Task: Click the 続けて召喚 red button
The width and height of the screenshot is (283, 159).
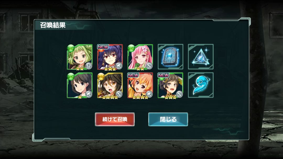Action: 115,120
